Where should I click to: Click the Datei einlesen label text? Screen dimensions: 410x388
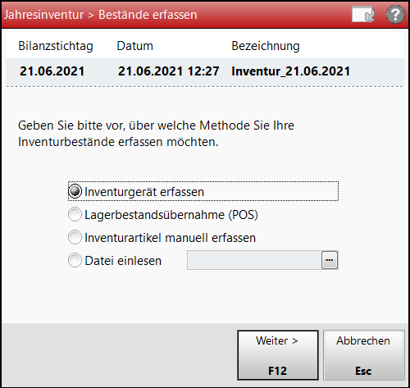click(x=123, y=261)
